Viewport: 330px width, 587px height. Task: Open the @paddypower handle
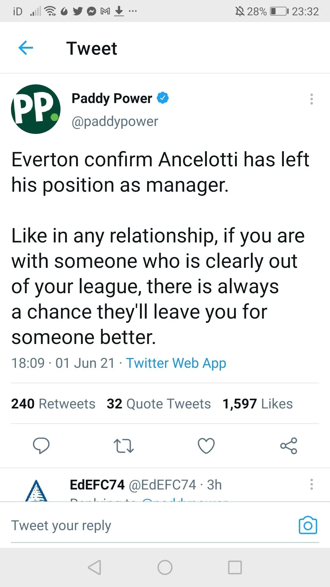(x=115, y=121)
